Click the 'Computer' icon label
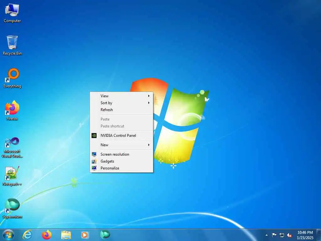The image size is (321, 241). [x=12, y=21]
